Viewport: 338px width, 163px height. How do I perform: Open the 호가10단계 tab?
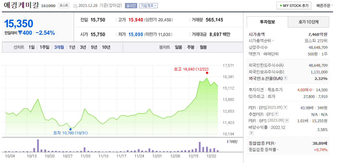(308, 22)
